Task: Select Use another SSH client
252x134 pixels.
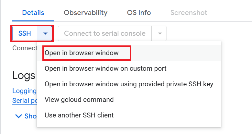Action: point(79,115)
